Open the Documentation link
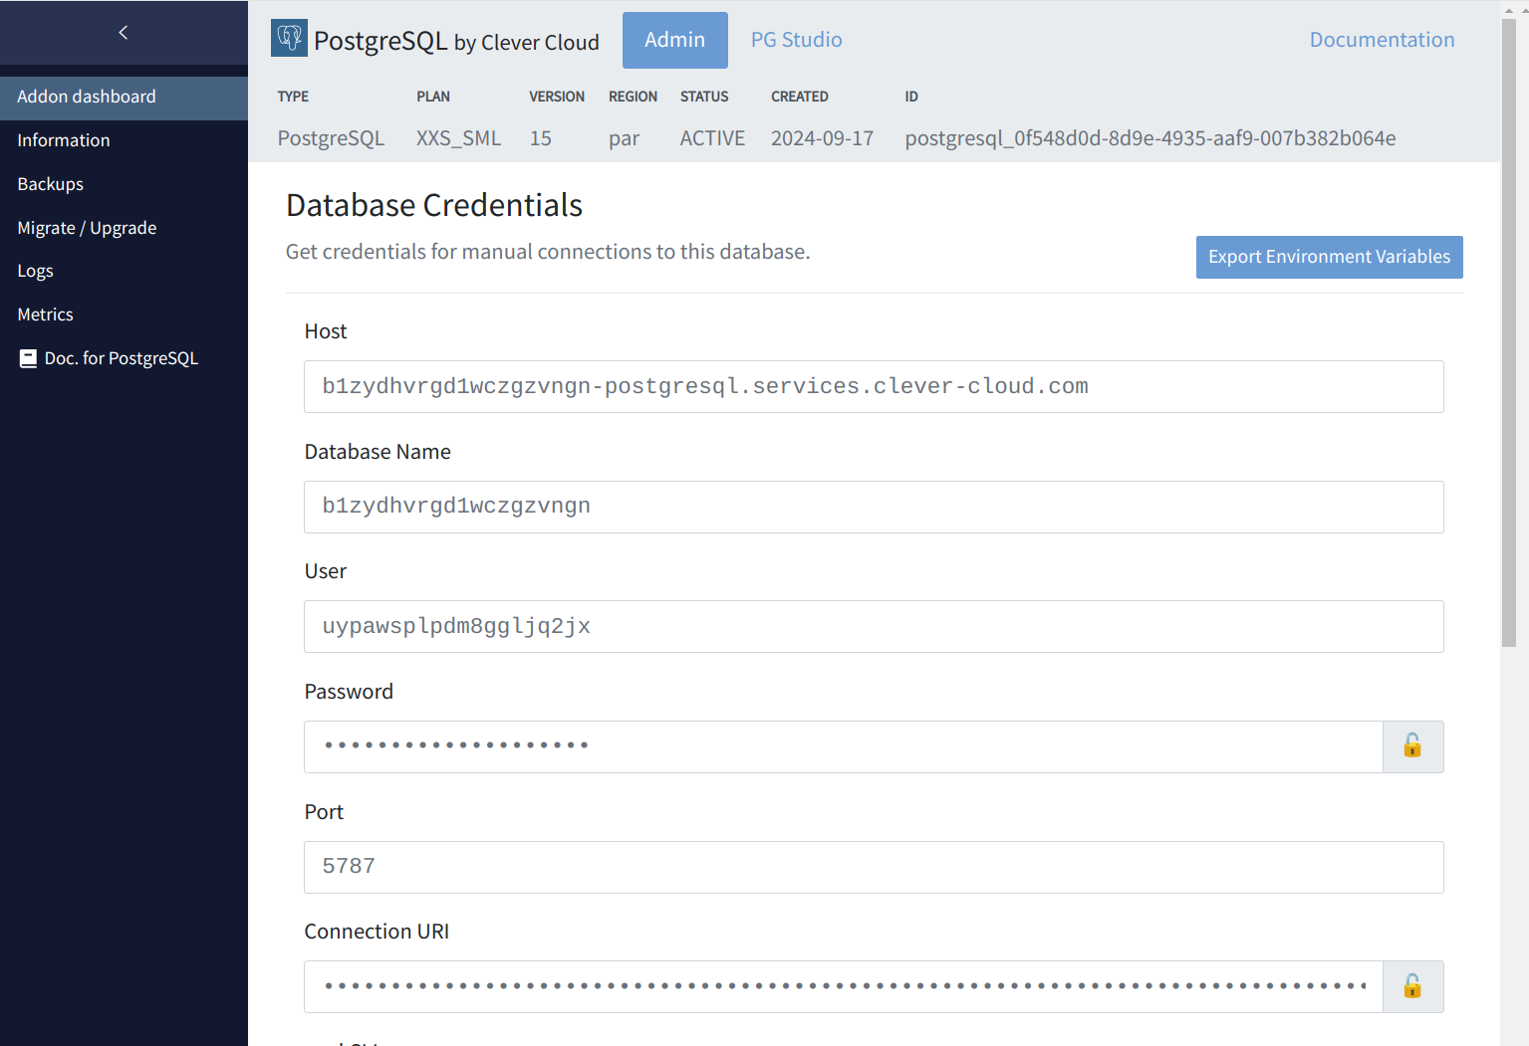The width and height of the screenshot is (1529, 1046). coord(1382,40)
